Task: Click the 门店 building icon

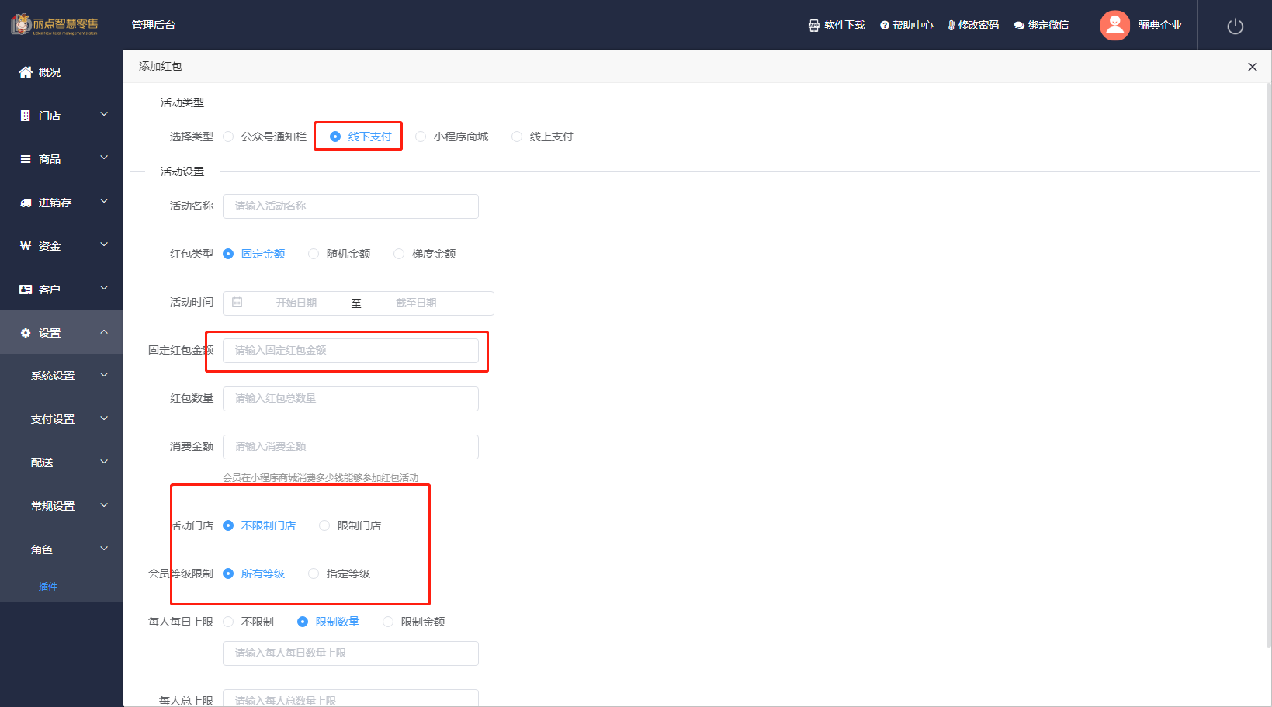Action: coord(26,116)
